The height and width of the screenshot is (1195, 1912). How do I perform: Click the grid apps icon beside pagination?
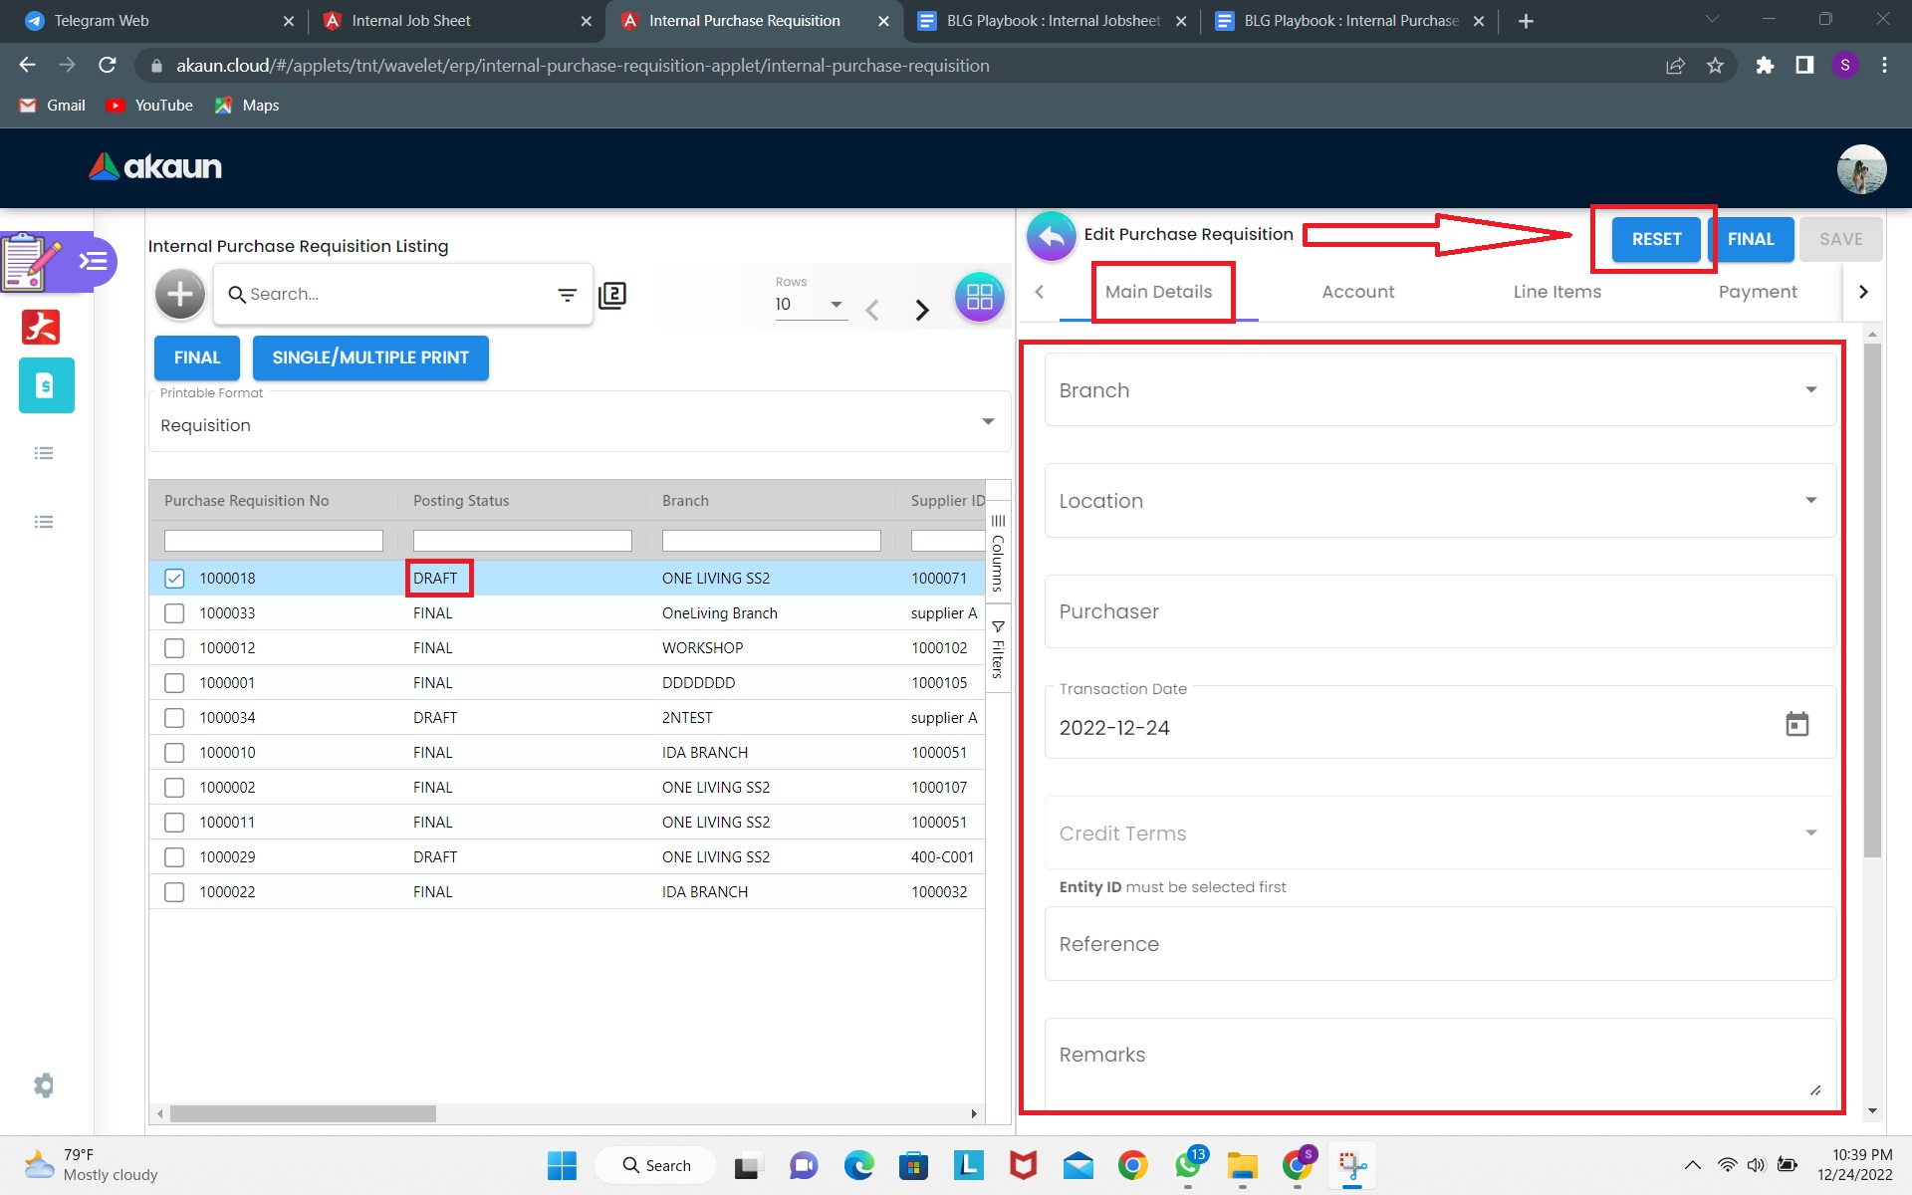click(x=979, y=296)
